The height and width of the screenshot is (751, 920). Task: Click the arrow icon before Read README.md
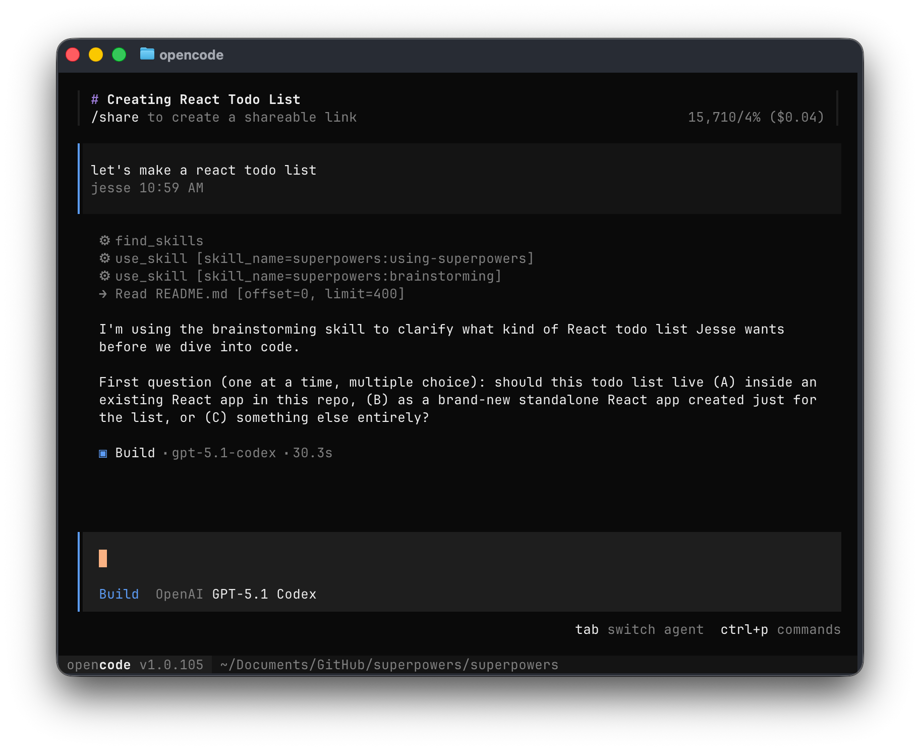pos(103,294)
